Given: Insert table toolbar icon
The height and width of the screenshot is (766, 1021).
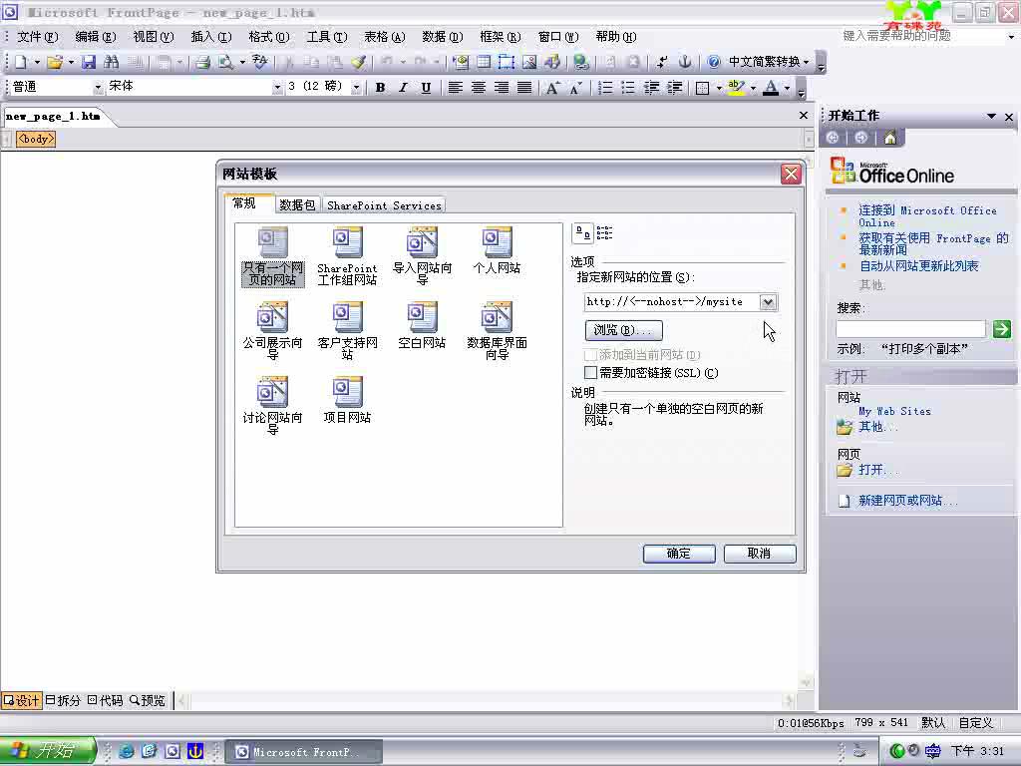Looking at the screenshot, I should click(484, 62).
